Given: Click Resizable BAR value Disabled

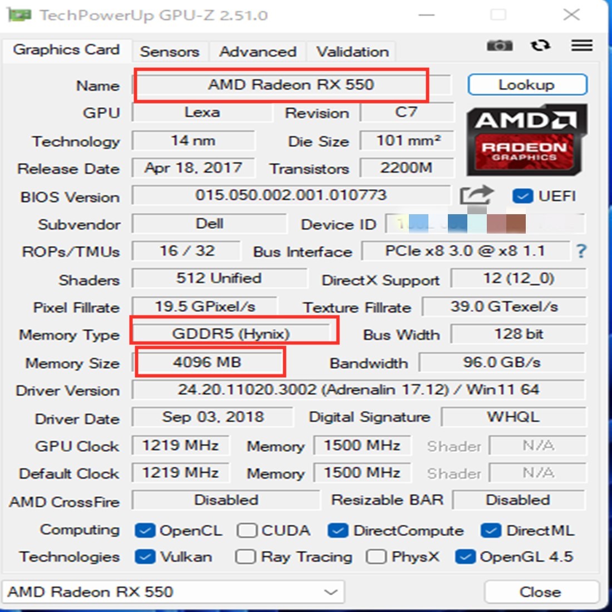Looking at the screenshot, I should [519, 500].
